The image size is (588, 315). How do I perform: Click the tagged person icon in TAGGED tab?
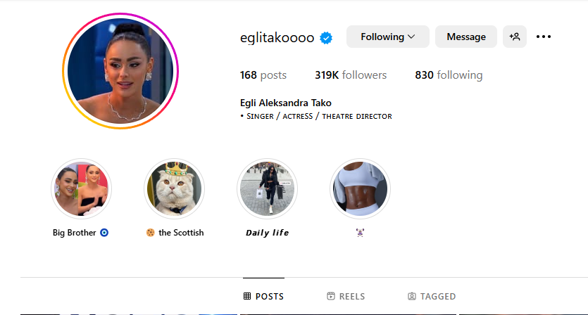(412, 296)
